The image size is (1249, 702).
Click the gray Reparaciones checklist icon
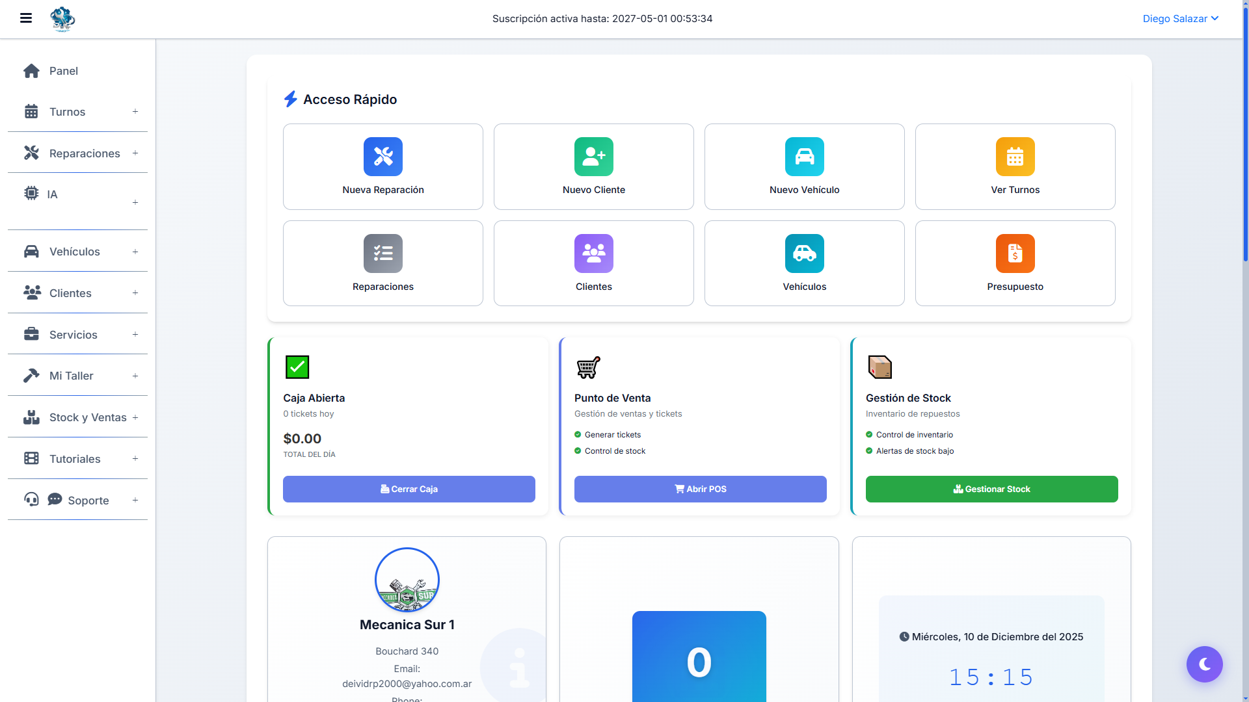point(383,253)
